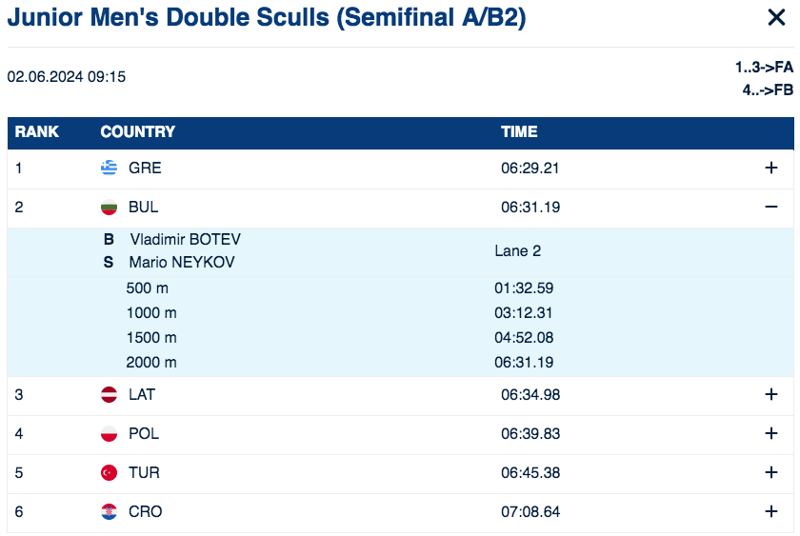Click the Bulgaria flag icon

(109, 207)
